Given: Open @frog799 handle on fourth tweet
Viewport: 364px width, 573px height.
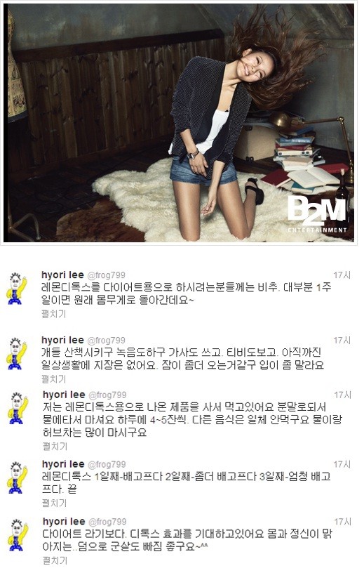Looking at the screenshot, I should [x=106, y=464].
